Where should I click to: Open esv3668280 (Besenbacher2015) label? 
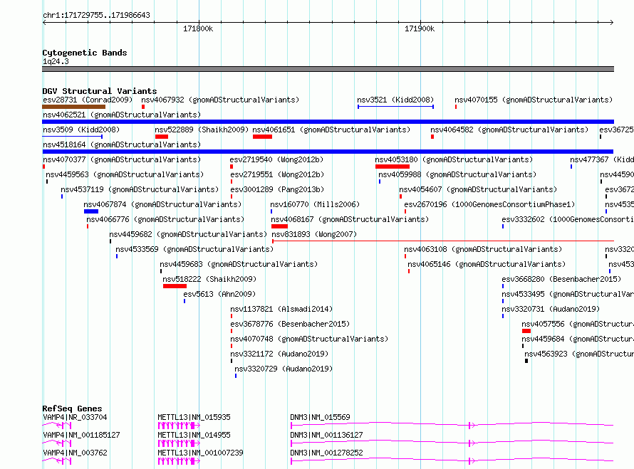(x=561, y=279)
